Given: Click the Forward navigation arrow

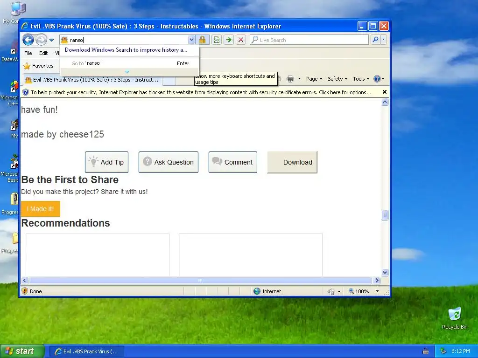Looking at the screenshot, I should point(42,40).
